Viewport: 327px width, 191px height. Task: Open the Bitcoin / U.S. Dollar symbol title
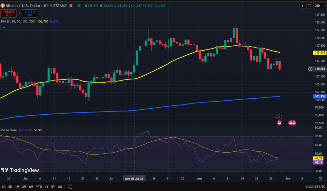pos(23,6)
